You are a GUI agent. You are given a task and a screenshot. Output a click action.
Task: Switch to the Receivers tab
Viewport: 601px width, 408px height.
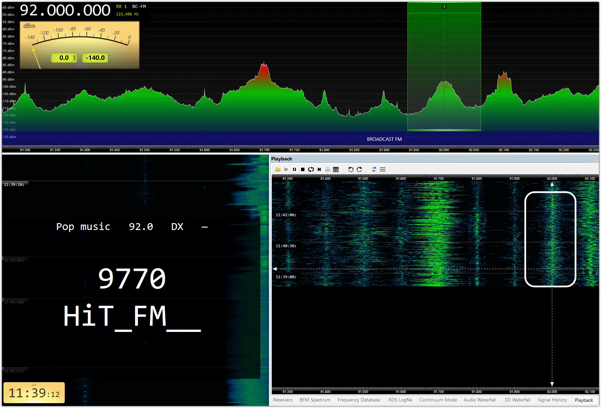pos(282,400)
